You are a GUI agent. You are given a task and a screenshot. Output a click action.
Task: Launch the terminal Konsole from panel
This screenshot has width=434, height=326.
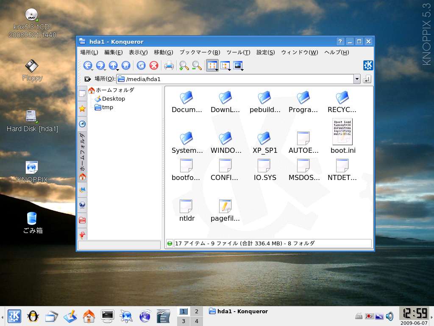tap(107, 316)
